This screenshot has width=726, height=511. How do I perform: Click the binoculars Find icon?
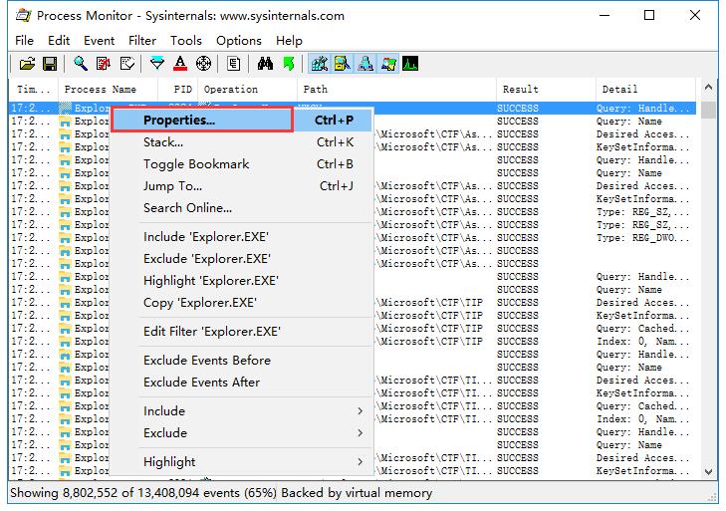265,65
